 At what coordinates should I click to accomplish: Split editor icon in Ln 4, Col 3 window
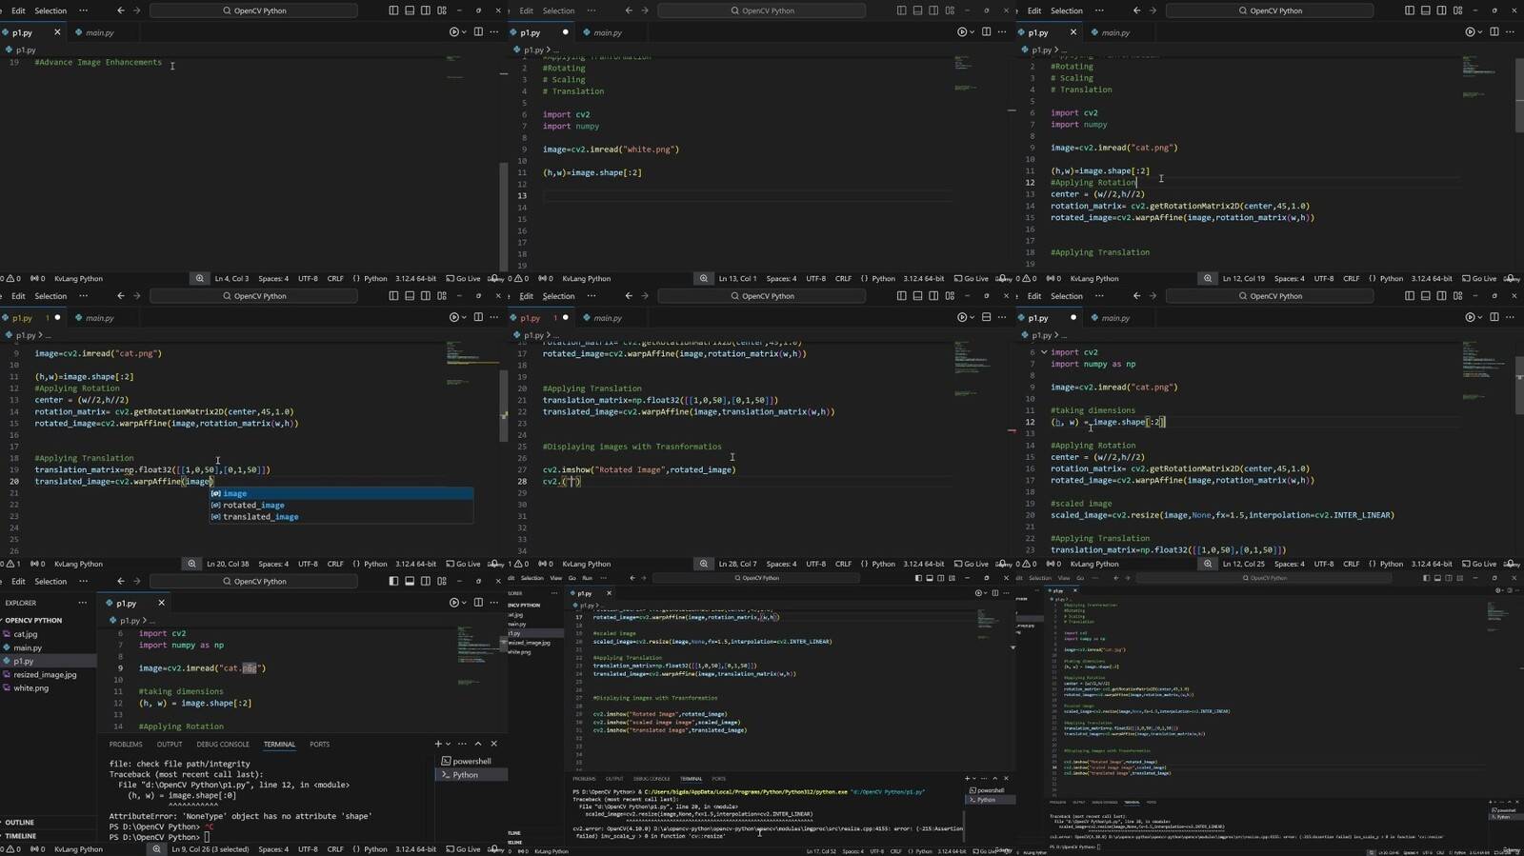coord(478,31)
